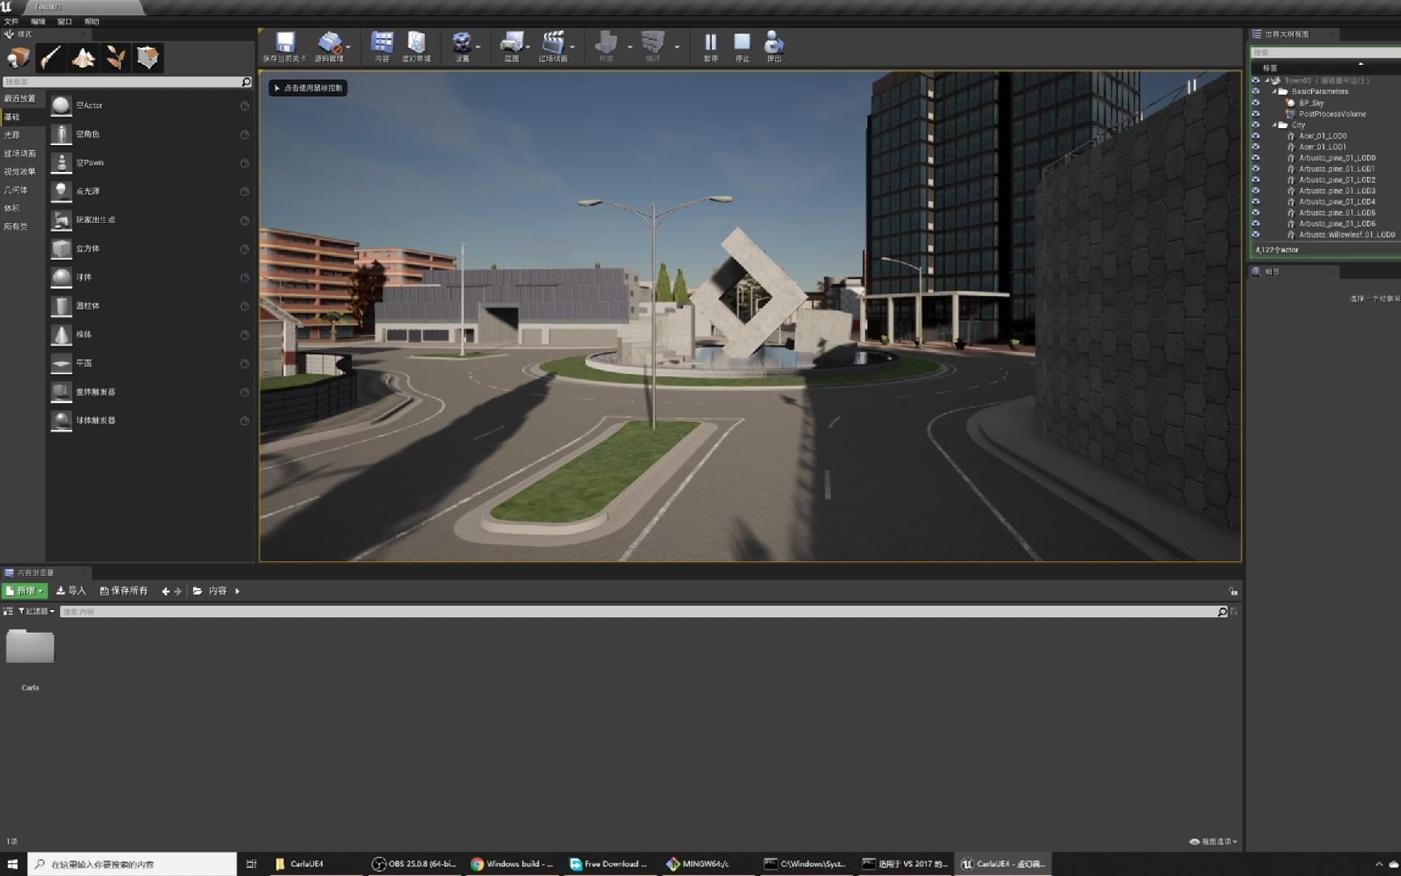Click the Import button in content browser

point(71,591)
